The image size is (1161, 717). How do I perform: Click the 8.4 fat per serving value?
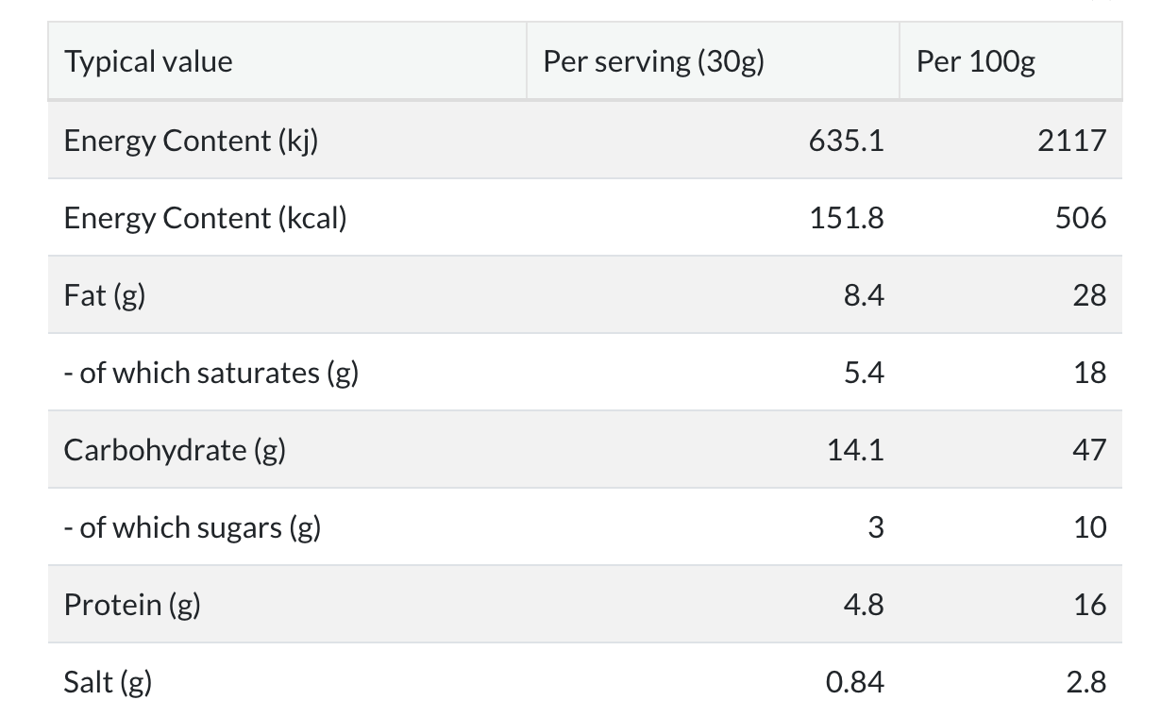coord(863,295)
